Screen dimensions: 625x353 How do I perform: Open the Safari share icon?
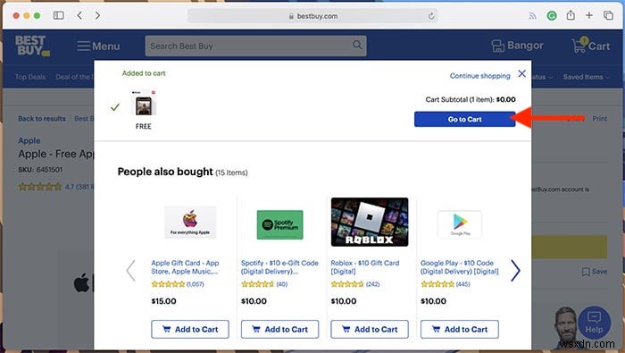tap(571, 15)
